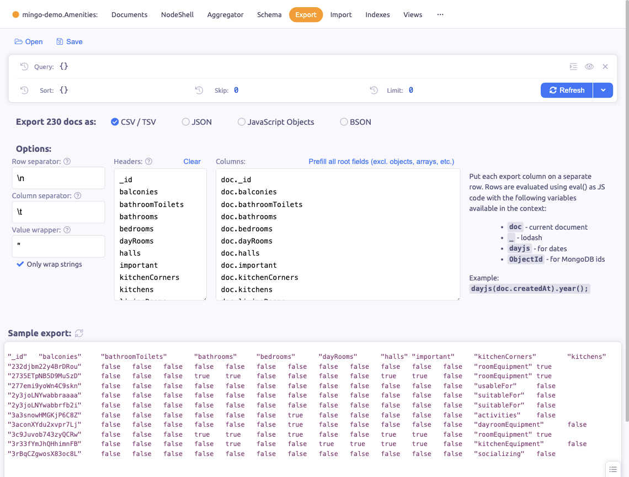This screenshot has width=629, height=477.
Task: Click Prefill all root fields link
Action: [381, 162]
